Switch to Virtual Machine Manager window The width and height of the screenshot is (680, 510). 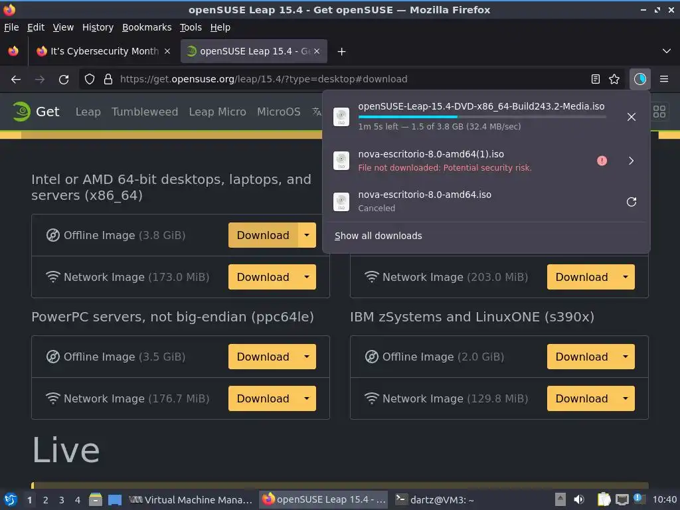point(191,500)
